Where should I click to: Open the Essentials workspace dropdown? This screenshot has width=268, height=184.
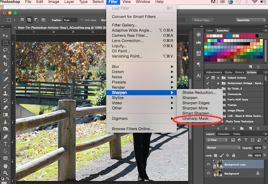(251, 20)
